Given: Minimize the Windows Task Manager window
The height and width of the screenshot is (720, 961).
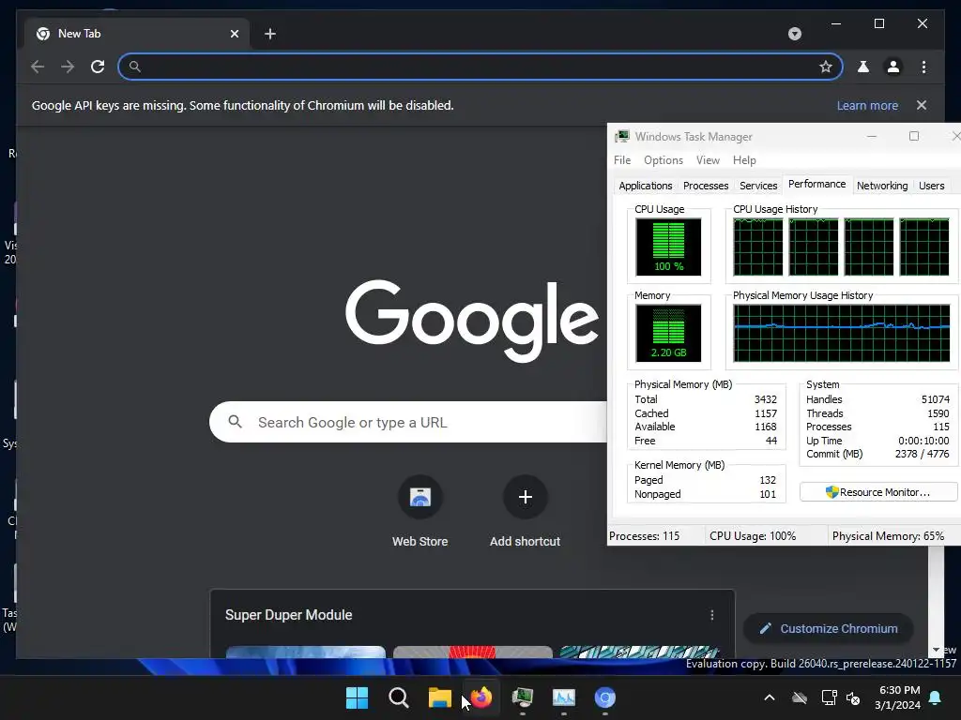Looking at the screenshot, I should click(x=872, y=137).
